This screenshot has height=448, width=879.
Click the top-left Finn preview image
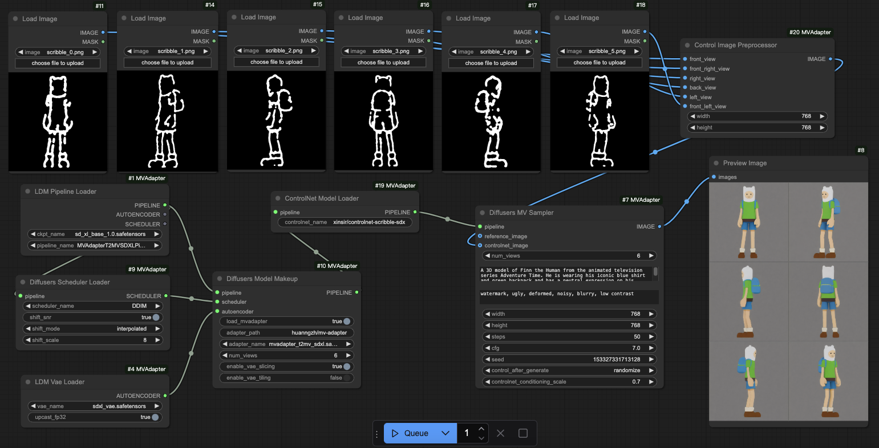tap(748, 222)
